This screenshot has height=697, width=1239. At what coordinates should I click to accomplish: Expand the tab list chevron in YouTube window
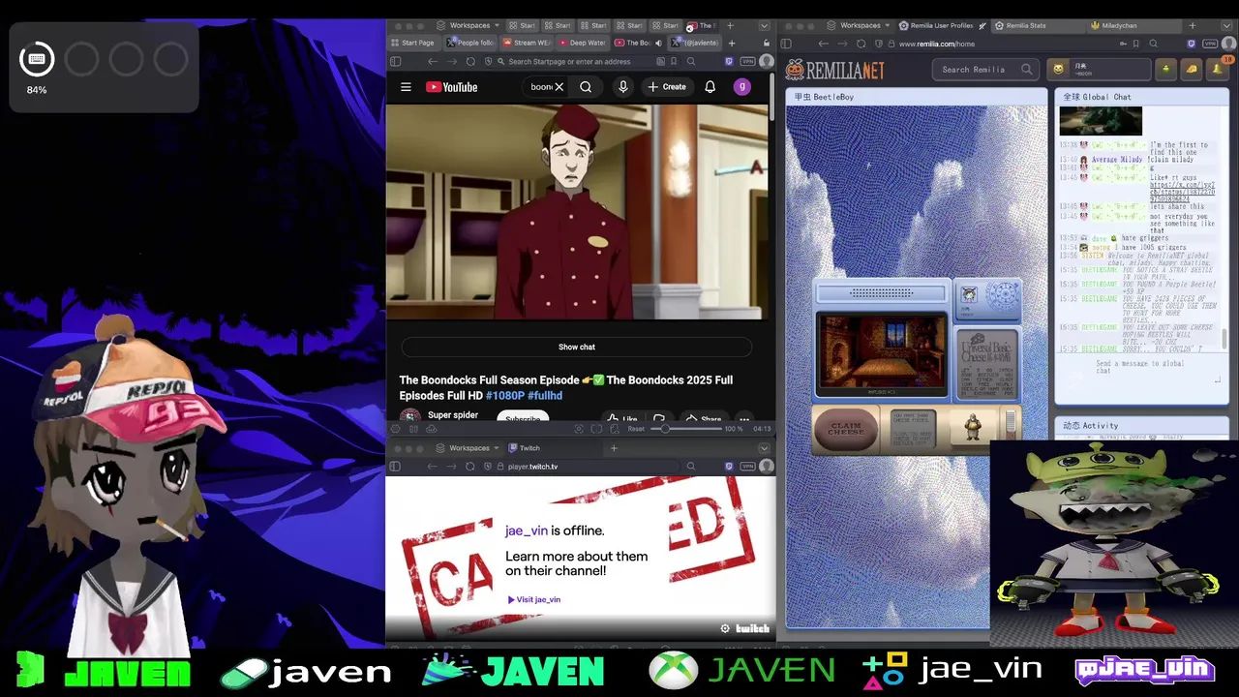pyautogui.click(x=765, y=25)
